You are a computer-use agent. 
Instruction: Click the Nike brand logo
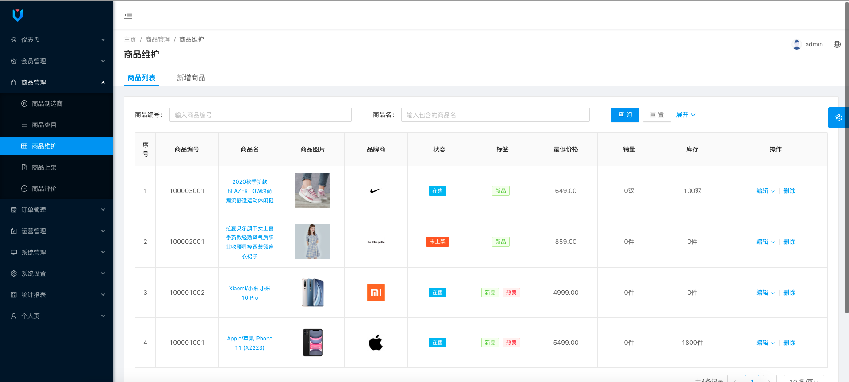[x=376, y=191]
